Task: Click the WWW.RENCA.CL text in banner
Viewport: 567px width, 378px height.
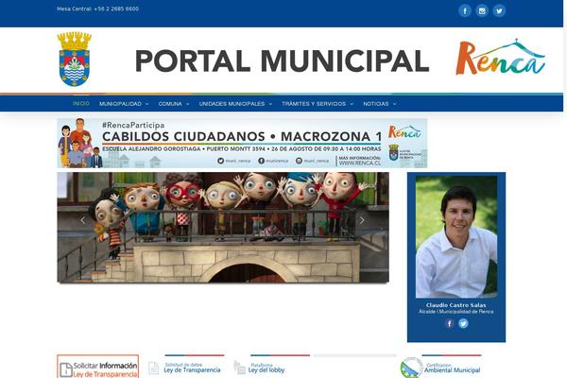Action: (360, 163)
